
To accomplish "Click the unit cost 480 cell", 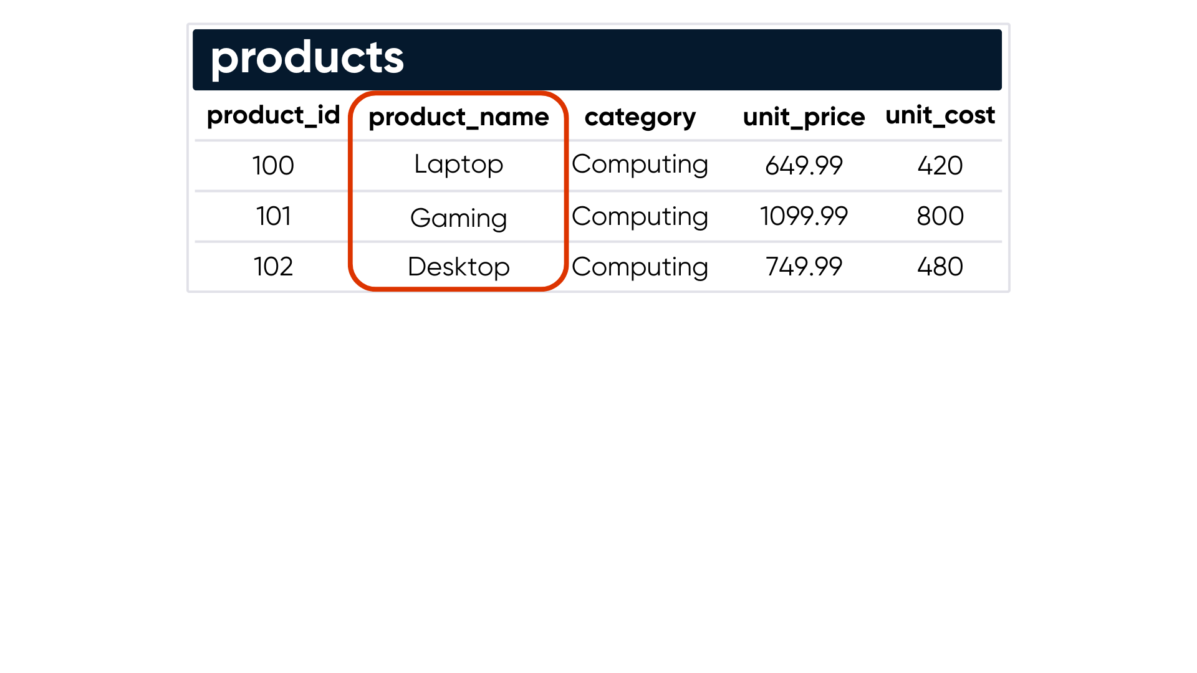I will (940, 267).
